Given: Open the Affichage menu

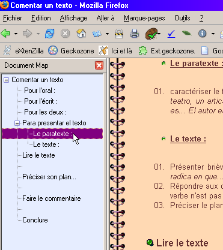Looking at the screenshot, I should pos(74,18).
